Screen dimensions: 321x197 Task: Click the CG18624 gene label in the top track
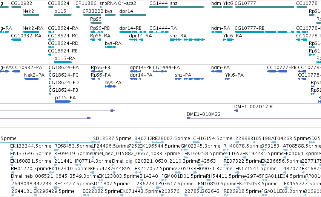[x=58, y=3]
